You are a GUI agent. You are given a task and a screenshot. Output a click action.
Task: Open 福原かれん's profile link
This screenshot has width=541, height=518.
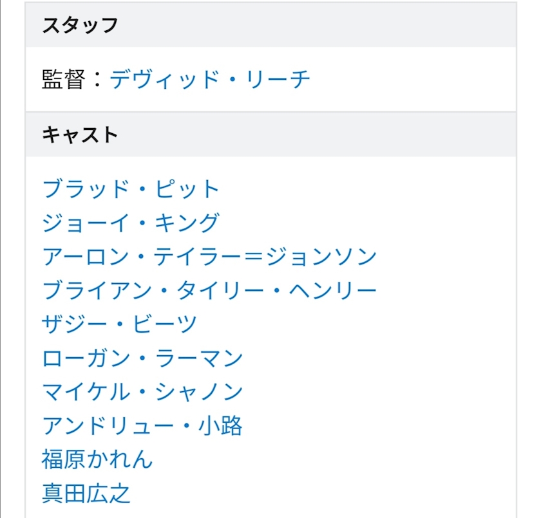click(97, 459)
